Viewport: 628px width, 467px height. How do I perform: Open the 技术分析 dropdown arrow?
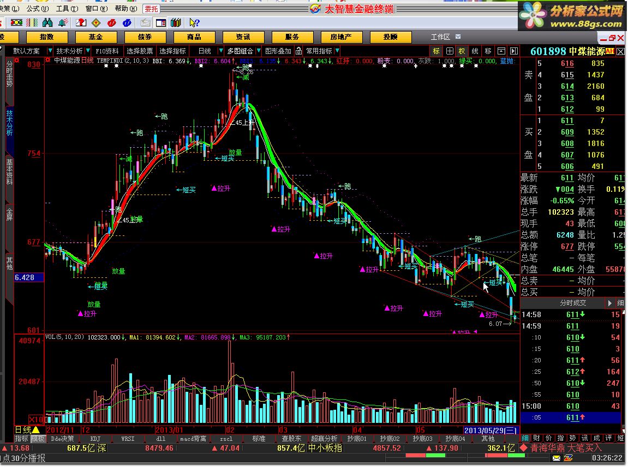[88, 51]
